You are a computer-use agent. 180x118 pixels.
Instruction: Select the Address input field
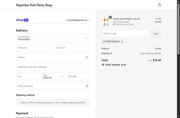click(50, 57)
